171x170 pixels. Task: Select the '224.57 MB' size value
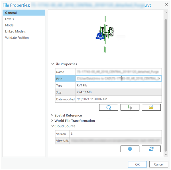tap(84, 92)
